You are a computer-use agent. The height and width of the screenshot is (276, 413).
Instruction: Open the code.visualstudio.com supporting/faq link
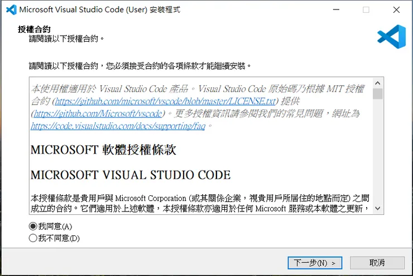coord(118,126)
